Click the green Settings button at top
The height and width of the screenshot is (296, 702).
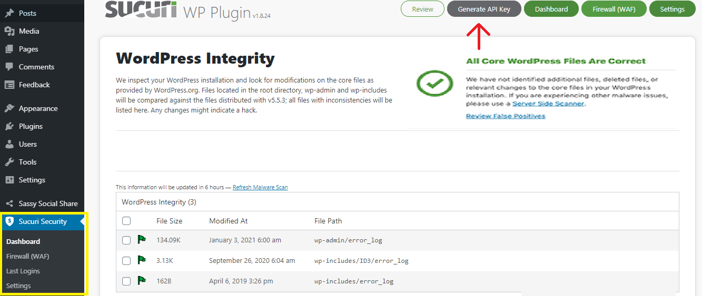click(672, 9)
